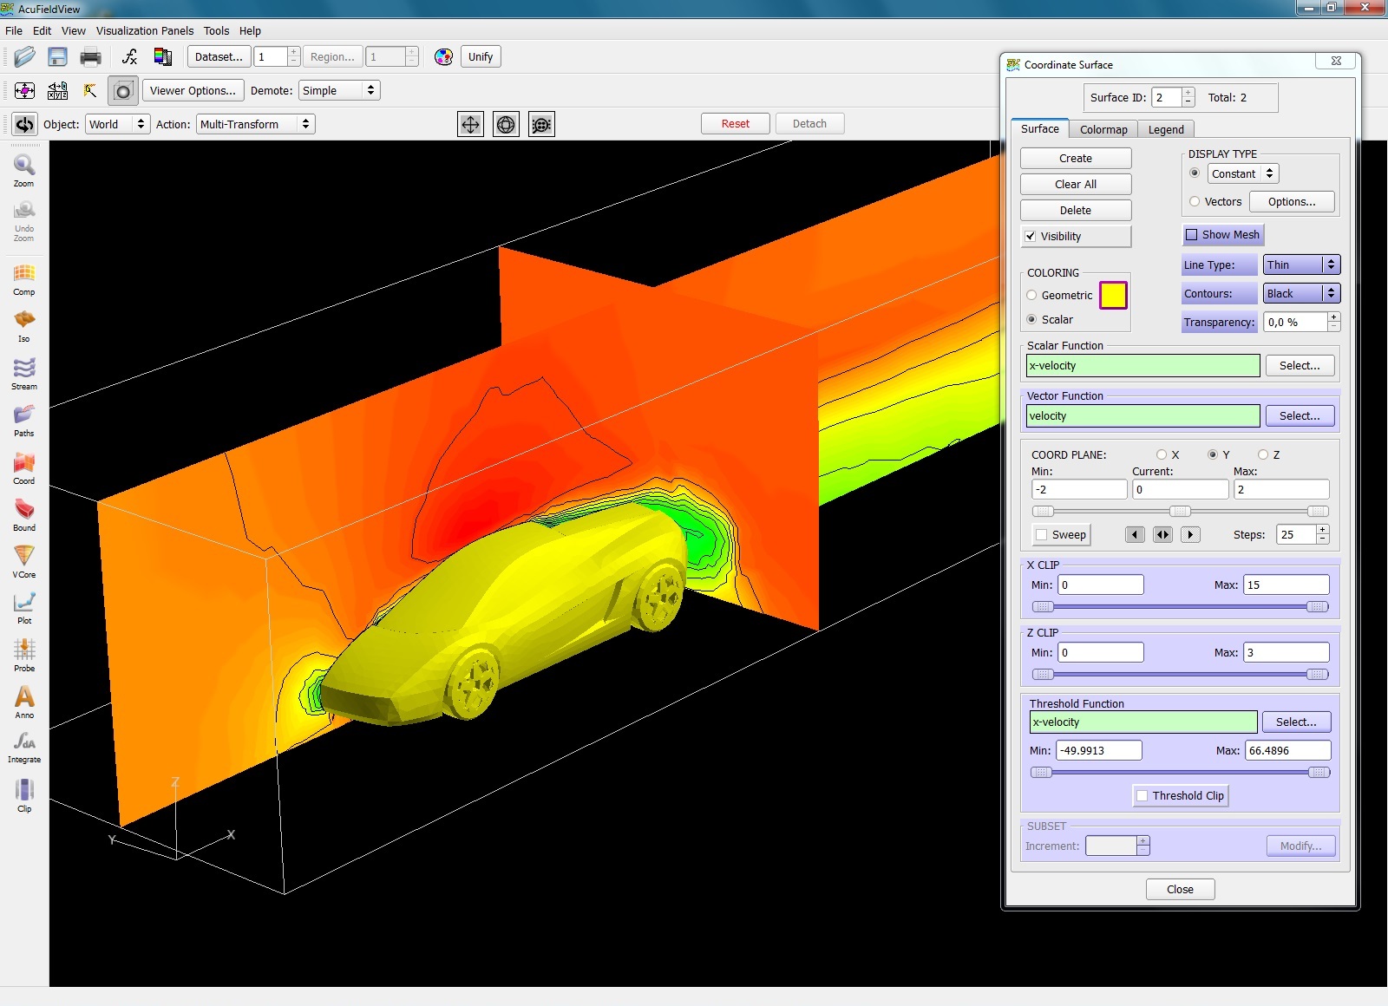Open the Tools menu
This screenshot has height=1006, width=1388.
[217, 31]
